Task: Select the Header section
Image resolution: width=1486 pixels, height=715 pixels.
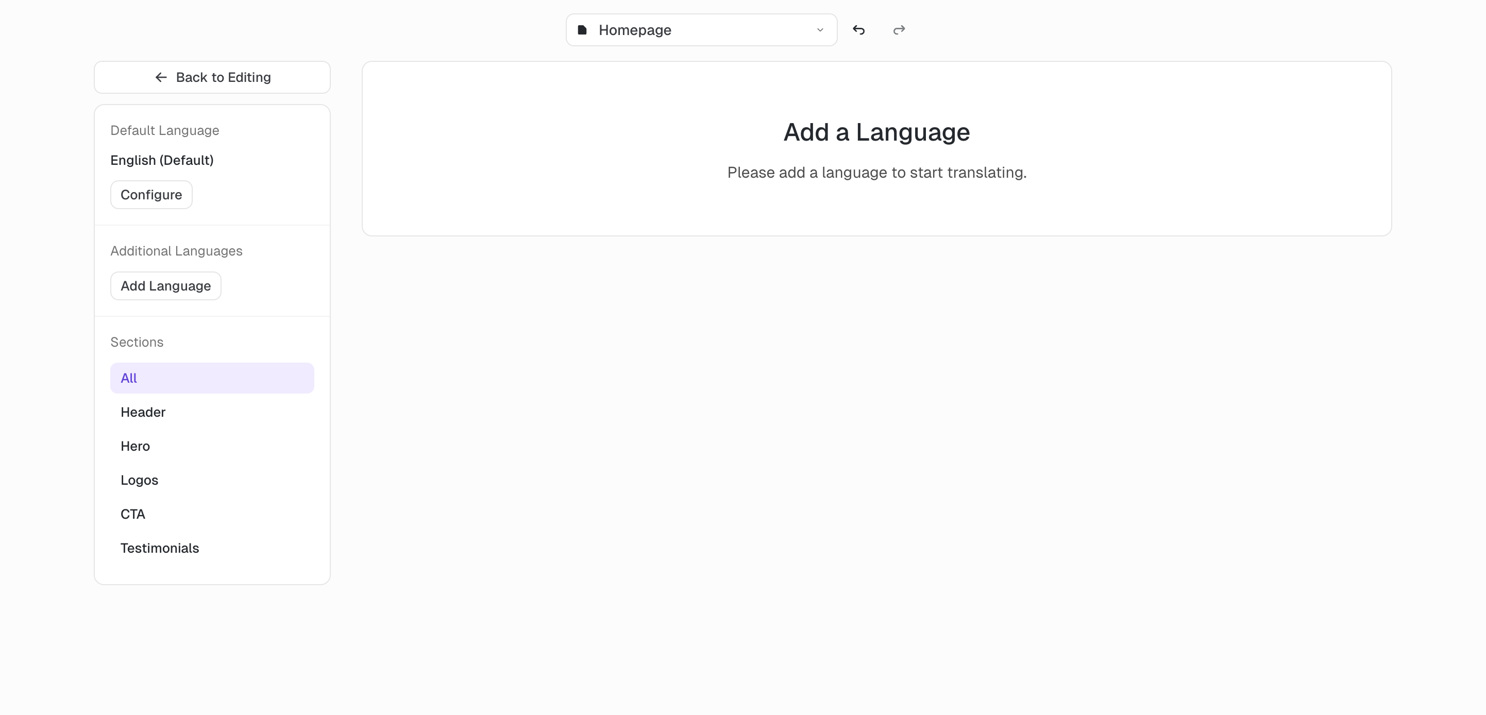Action: (143, 412)
